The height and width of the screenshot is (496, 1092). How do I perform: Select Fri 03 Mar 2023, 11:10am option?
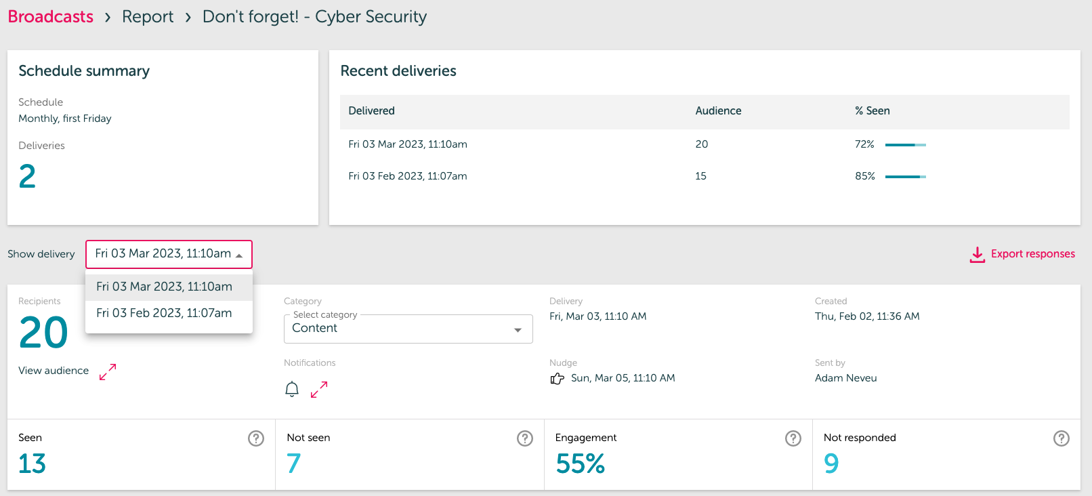(169, 287)
